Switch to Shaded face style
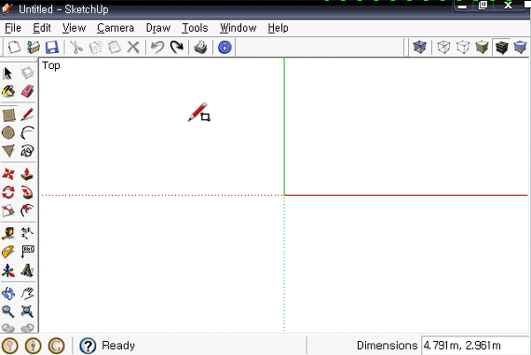The height and width of the screenshot is (355, 531). [x=483, y=48]
